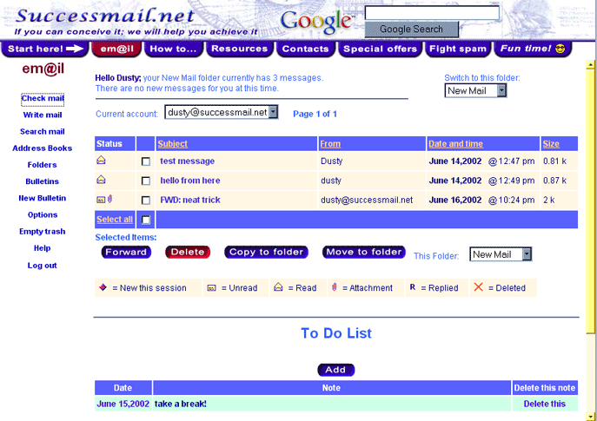
Task: Tick the checkbox for hello from here
Action: [x=146, y=181]
